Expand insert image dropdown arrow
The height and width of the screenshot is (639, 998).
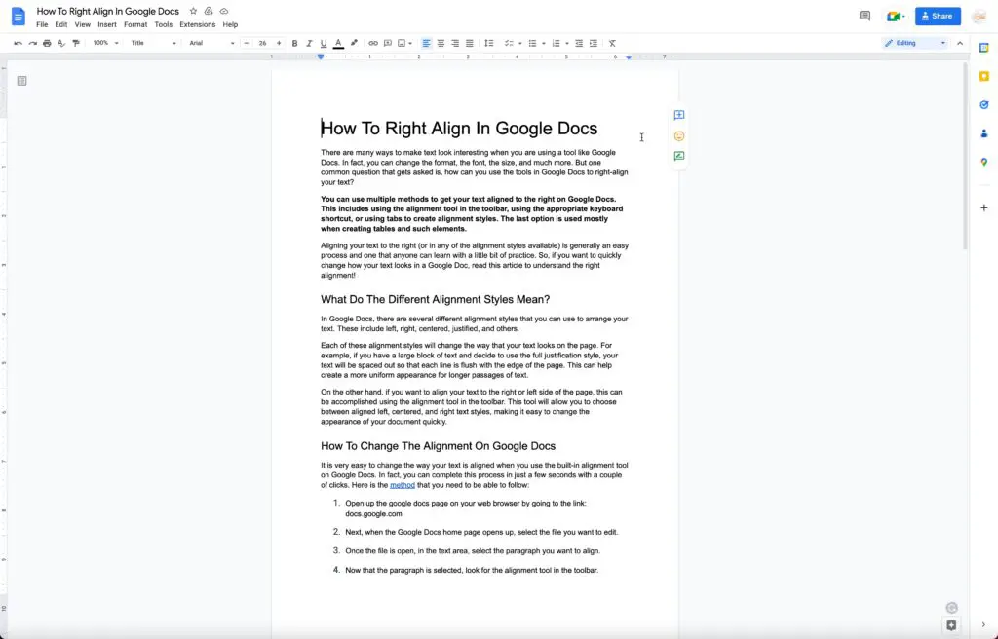[x=410, y=43]
